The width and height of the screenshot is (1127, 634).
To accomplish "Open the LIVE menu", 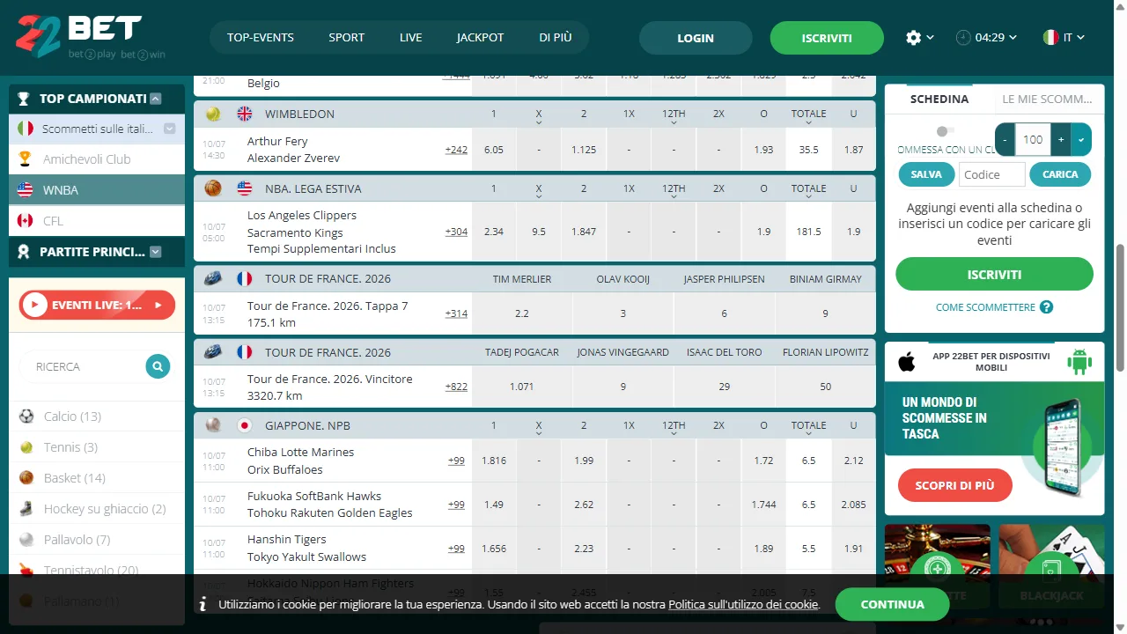I will click(x=410, y=38).
